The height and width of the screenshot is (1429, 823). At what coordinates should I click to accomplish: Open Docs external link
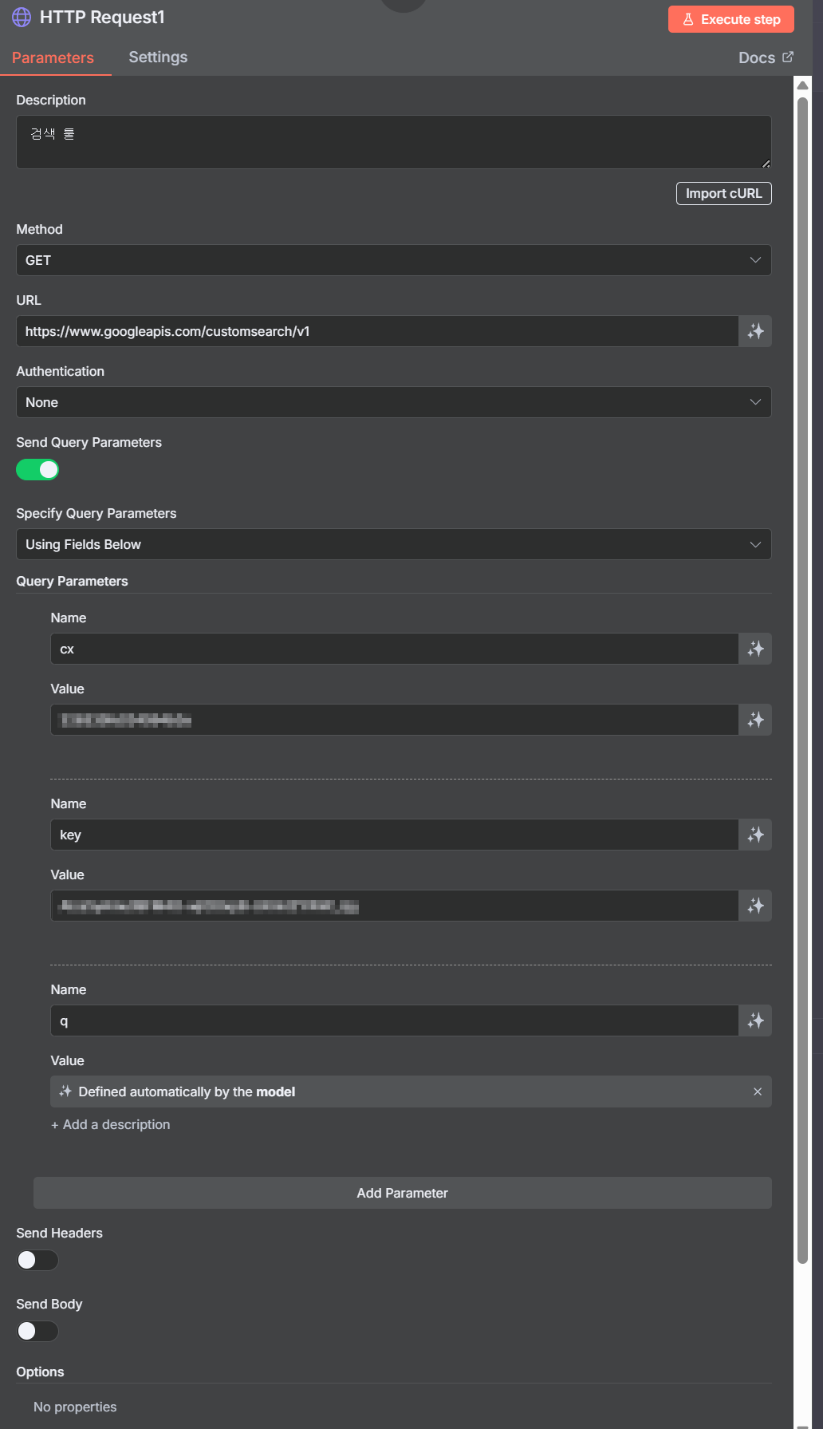point(766,57)
